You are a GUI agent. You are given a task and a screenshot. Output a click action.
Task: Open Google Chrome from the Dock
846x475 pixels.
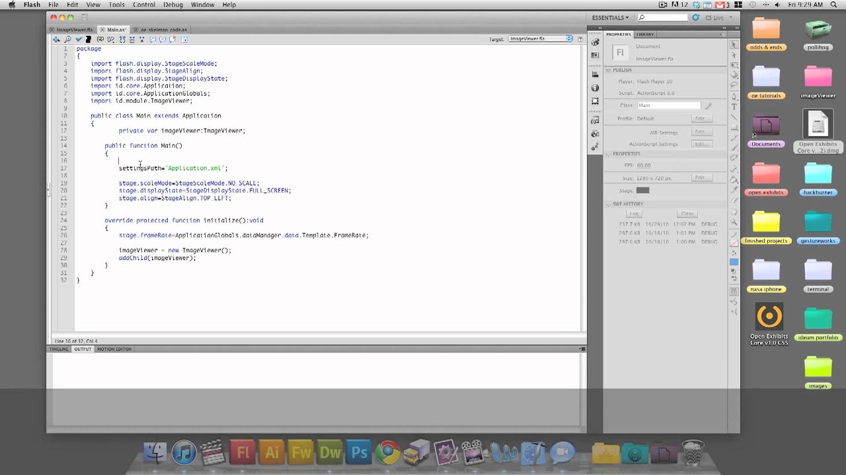[x=388, y=453]
